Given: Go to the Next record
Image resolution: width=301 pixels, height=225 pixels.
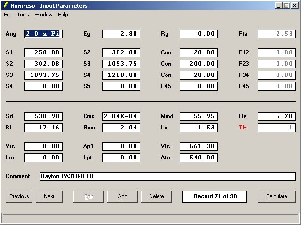Looking at the screenshot, I should coord(49,196).
